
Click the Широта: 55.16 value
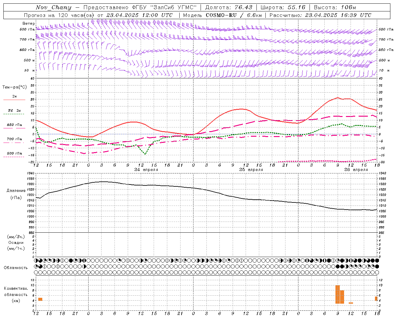pos(283,7)
